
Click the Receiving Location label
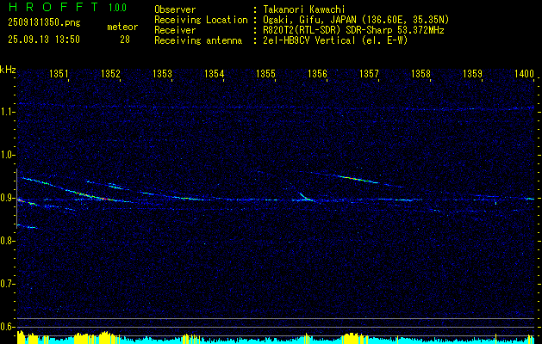coord(201,20)
